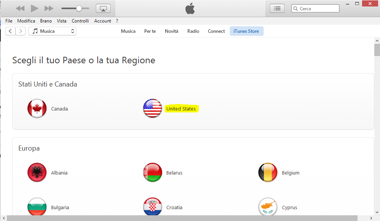Screen dimensions: 380x221
Task: Click the Cerca search field
Action: pos(317,8)
